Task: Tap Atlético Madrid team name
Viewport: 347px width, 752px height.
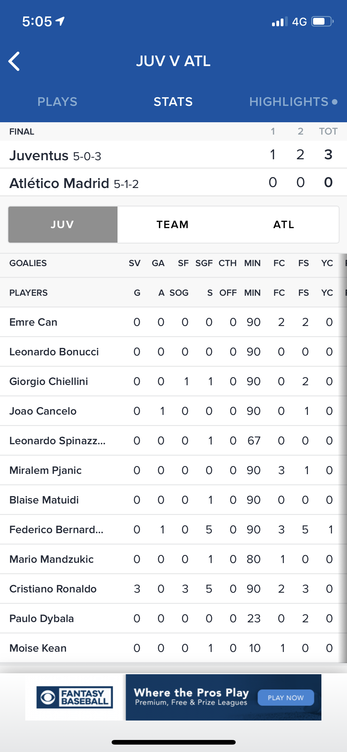Action: point(59,183)
